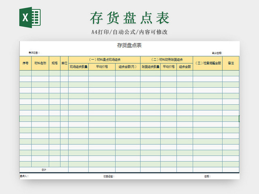Click the subtitle A4打印/自动公式/内容可修改
Screen dimensions: 259x194
click(129, 32)
